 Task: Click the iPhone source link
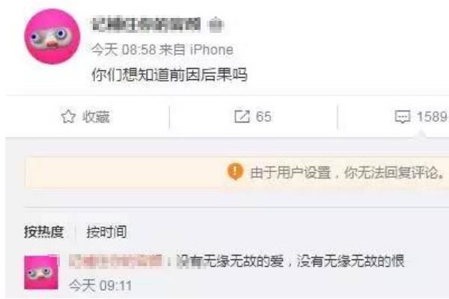[211, 50]
